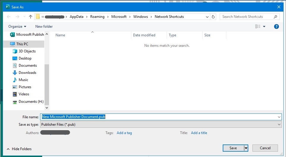
Task: Select This PC in the navigation pane
Action: pyautogui.click(x=24, y=44)
